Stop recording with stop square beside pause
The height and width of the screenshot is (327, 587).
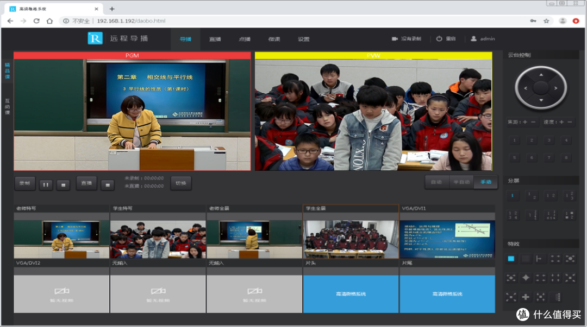63,184
